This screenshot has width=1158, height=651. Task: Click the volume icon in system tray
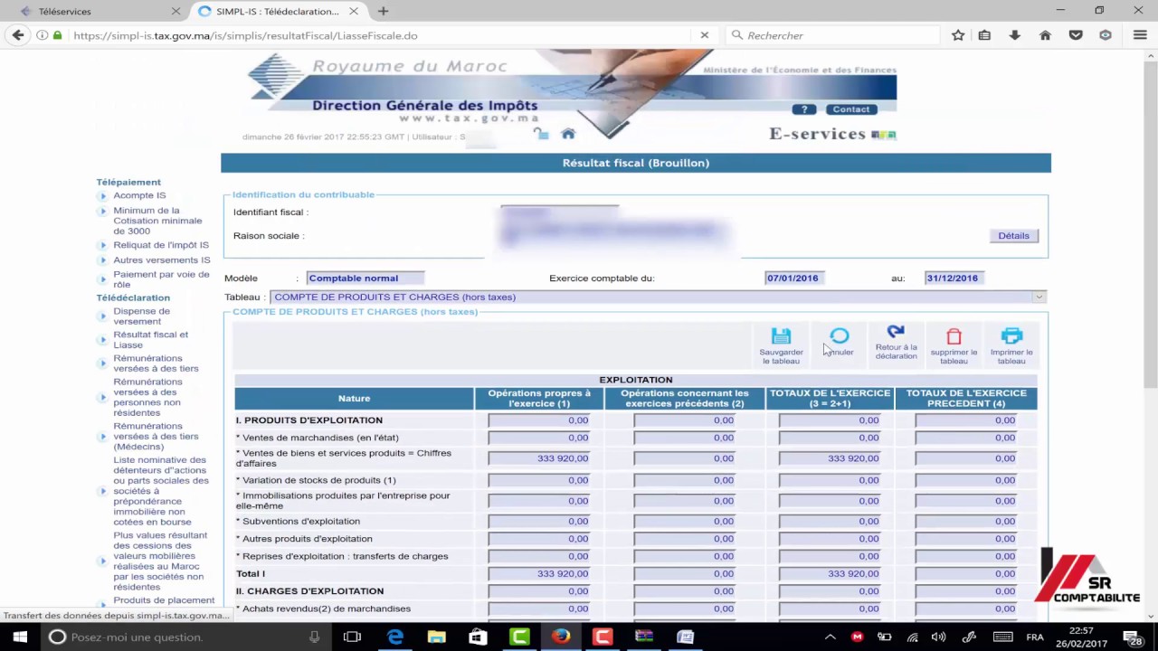pos(940,637)
